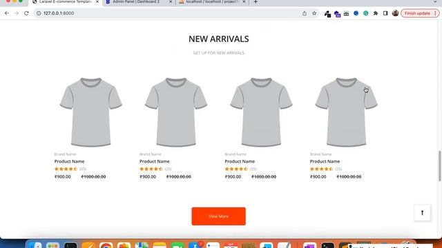
Task: Switch to the Laravel E-commerce Template tab
Action: coord(66,2)
